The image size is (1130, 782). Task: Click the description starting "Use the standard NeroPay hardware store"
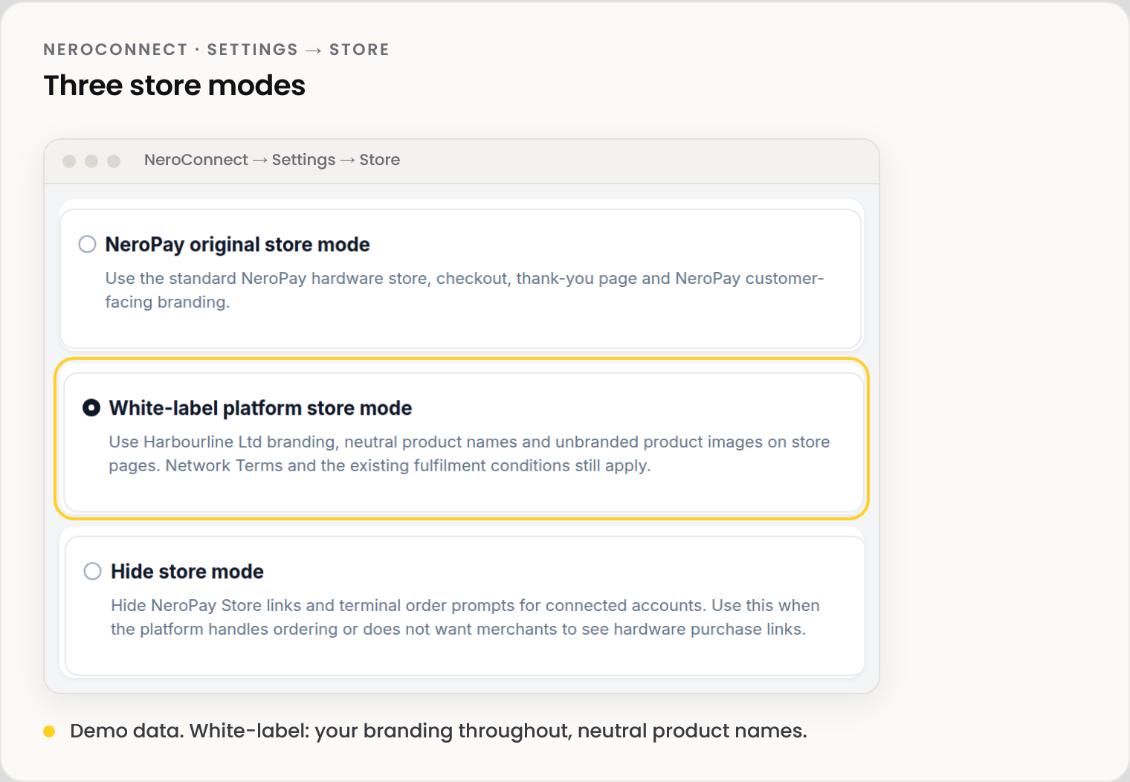465,290
